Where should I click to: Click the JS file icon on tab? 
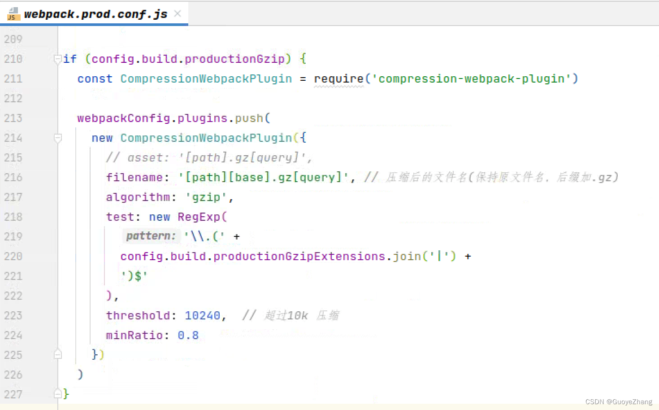pos(13,14)
